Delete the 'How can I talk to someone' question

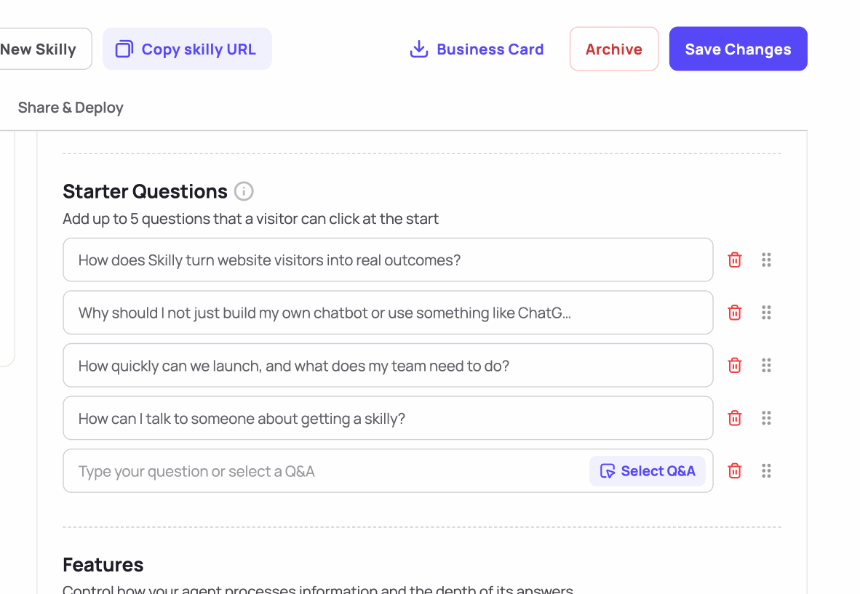[x=734, y=418]
